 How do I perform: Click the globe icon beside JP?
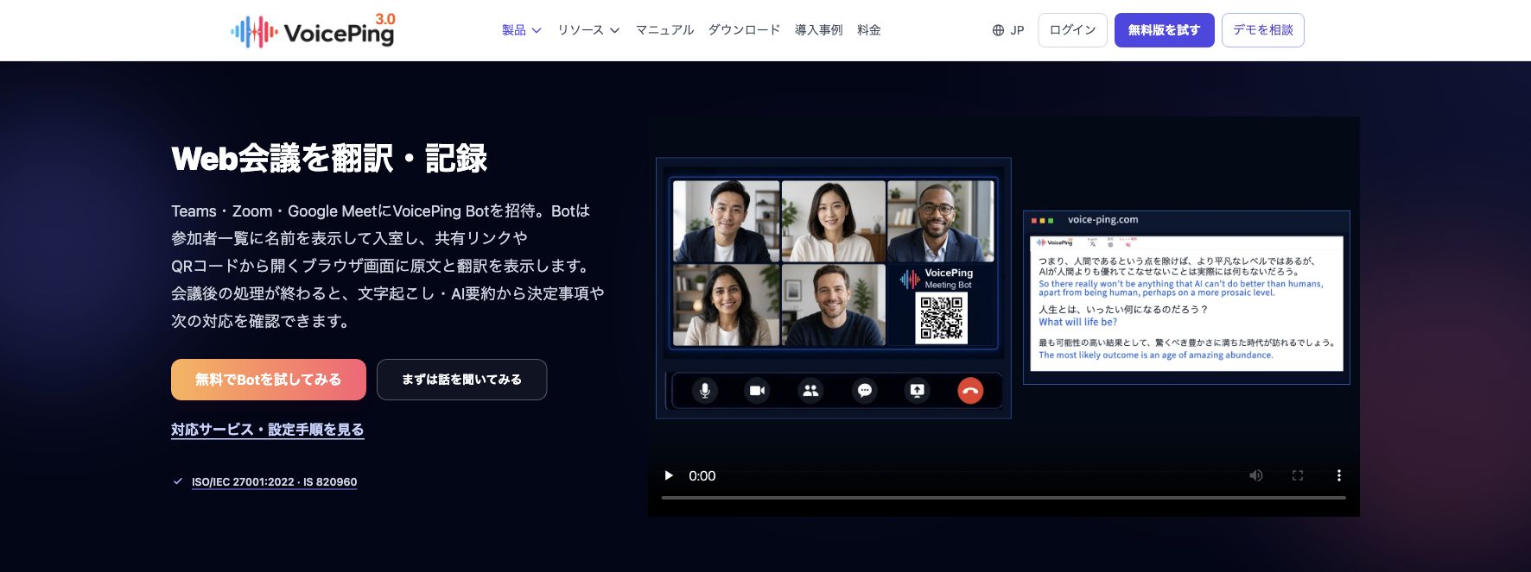pyautogui.click(x=998, y=30)
